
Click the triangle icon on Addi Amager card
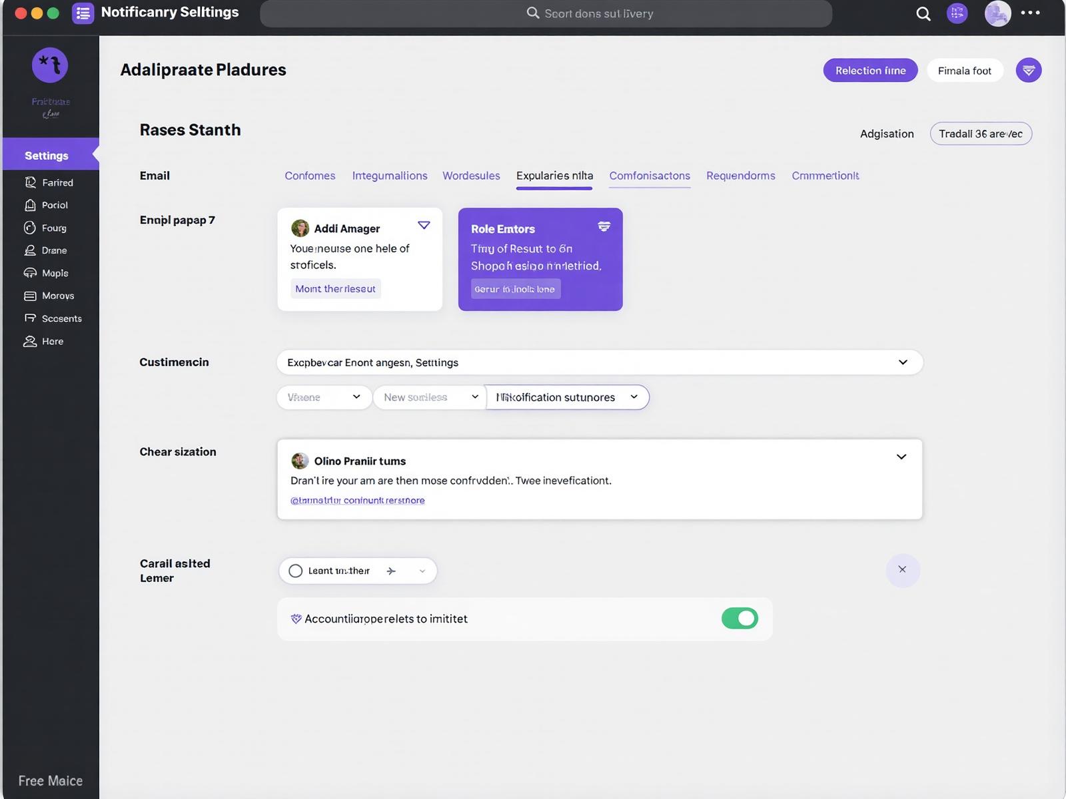(x=424, y=225)
